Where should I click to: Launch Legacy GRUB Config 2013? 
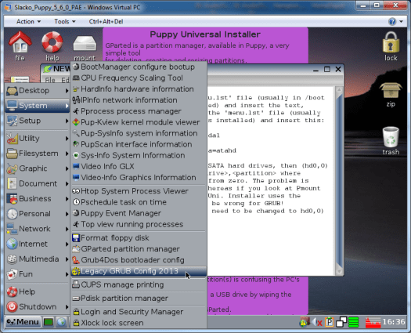139,271
